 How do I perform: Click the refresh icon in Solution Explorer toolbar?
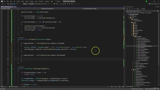(134, 9)
